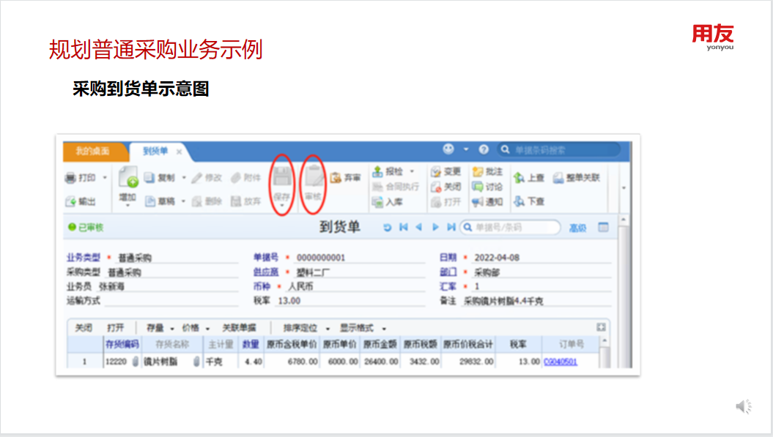
Task: Expand the 草稿 dropdown arrow
Action: pyautogui.click(x=183, y=201)
